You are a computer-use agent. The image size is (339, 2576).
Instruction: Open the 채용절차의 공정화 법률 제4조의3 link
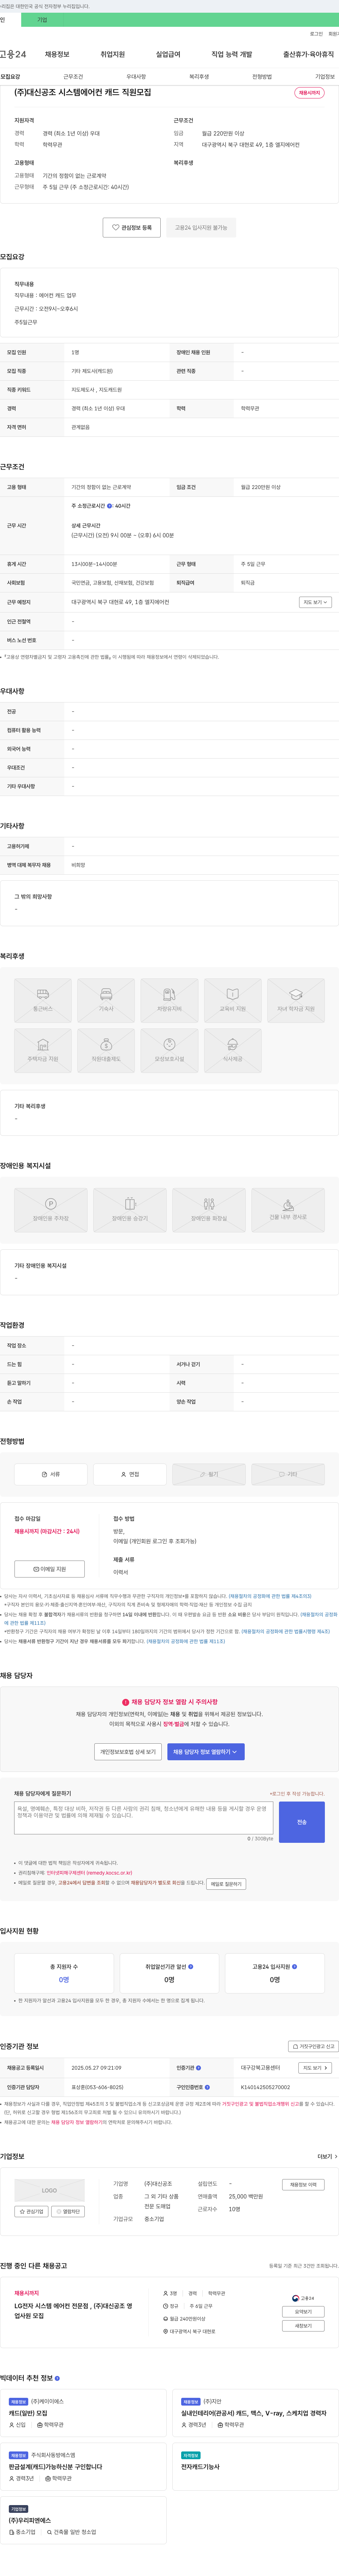tap(270, 1596)
